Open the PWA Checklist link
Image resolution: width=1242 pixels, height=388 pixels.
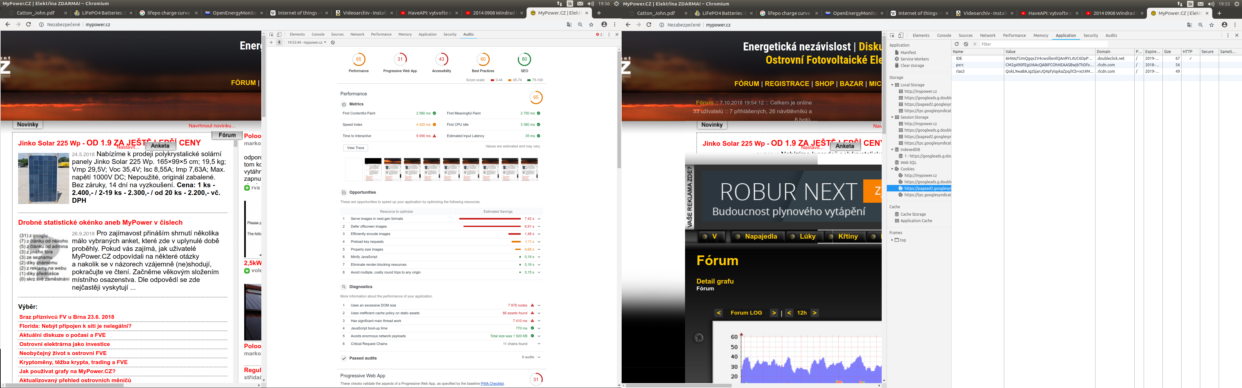click(492, 384)
